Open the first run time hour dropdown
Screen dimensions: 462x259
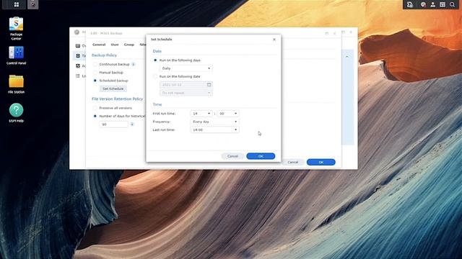click(x=201, y=114)
